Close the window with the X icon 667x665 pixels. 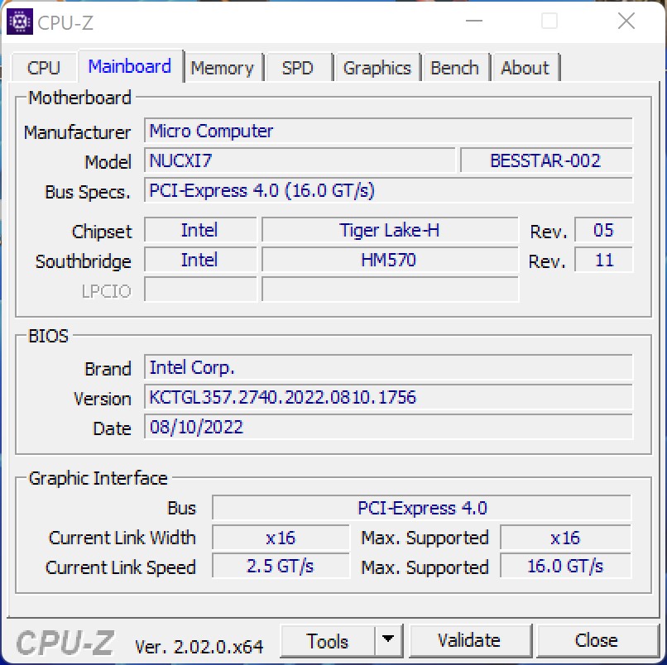626,21
